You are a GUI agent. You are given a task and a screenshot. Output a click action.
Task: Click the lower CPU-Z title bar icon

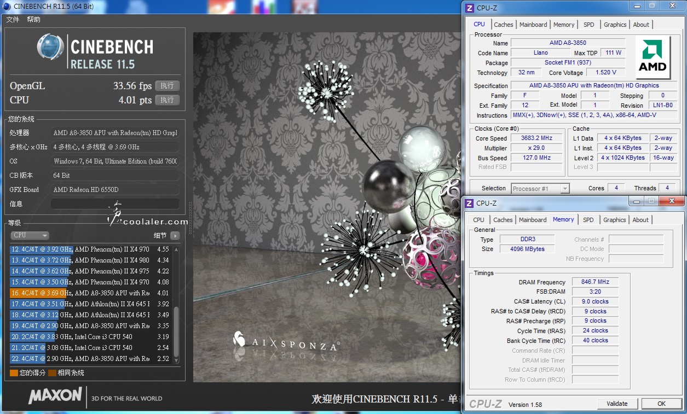469,203
